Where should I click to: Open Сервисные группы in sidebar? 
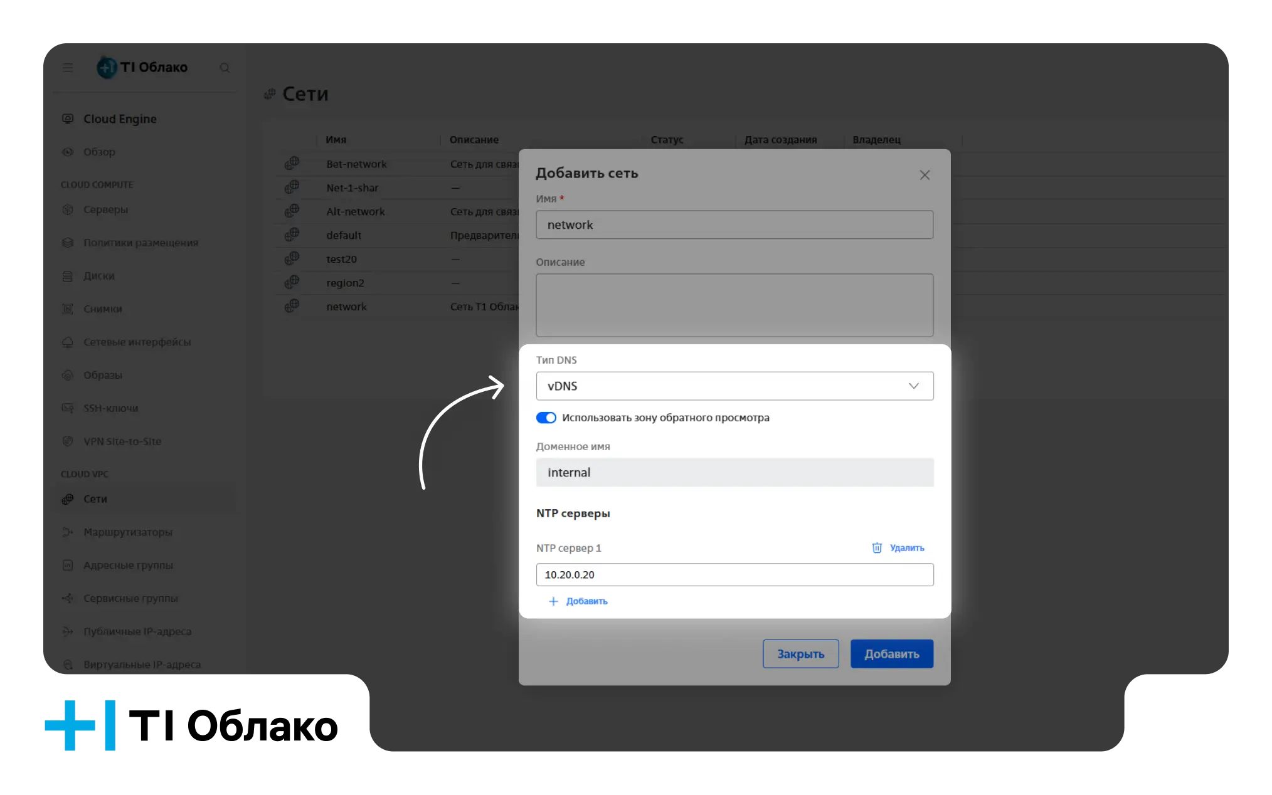pos(130,598)
